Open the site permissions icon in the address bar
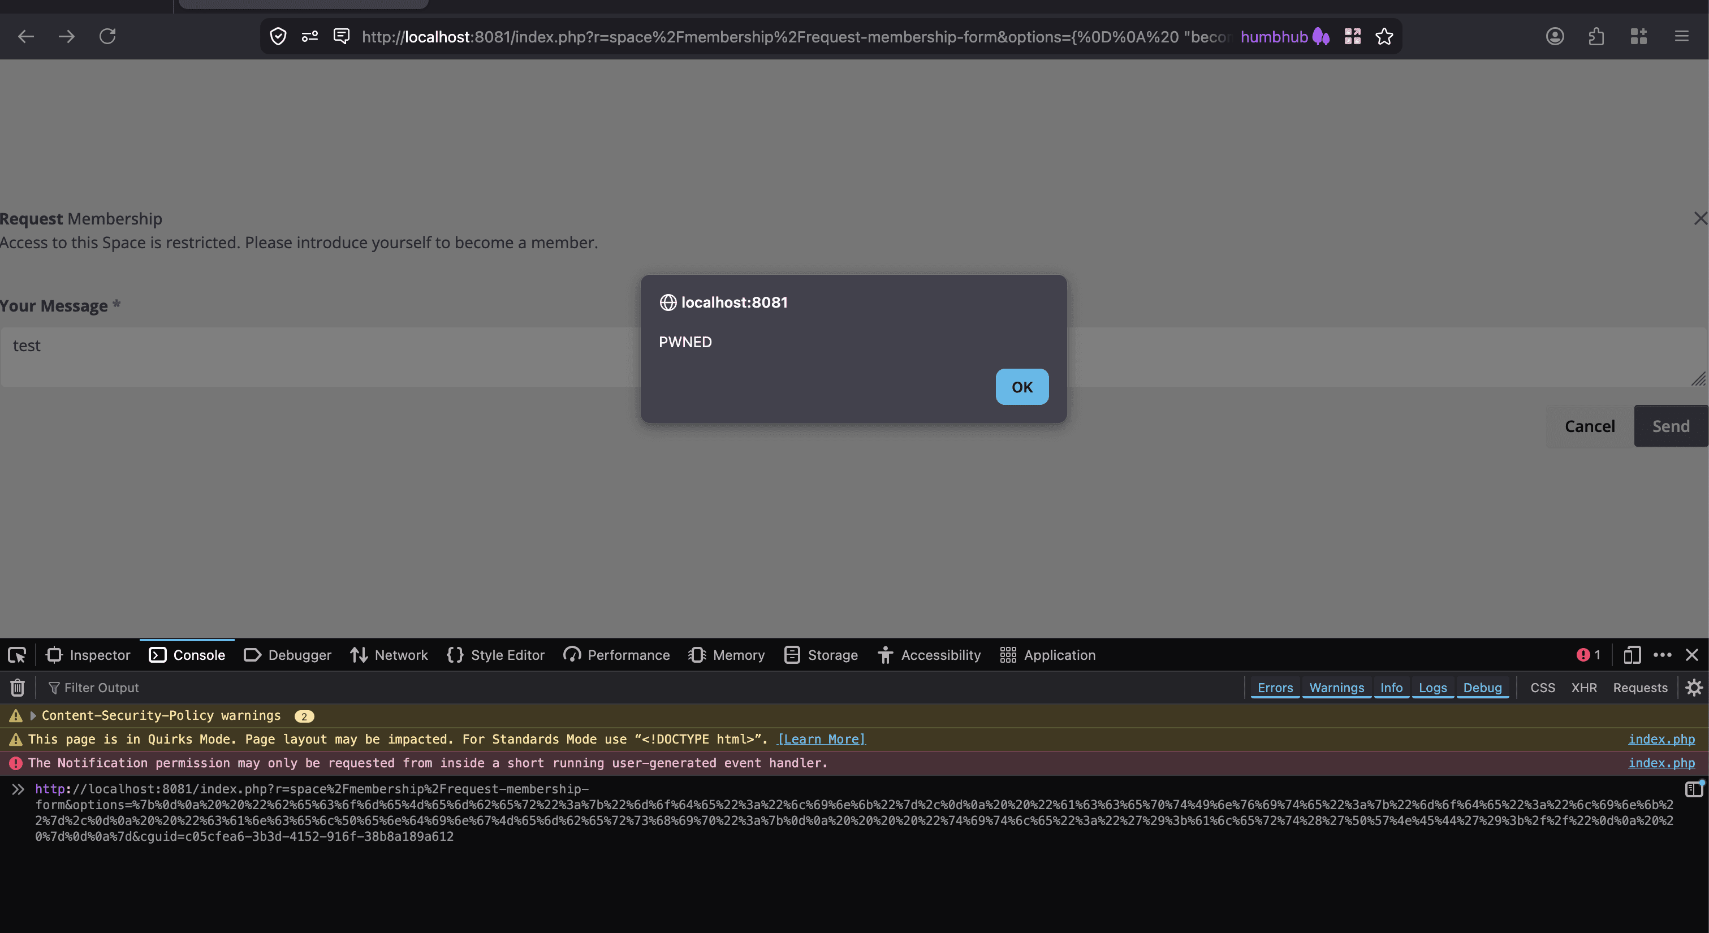The image size is (1709, 933). [x=310, y=37]
